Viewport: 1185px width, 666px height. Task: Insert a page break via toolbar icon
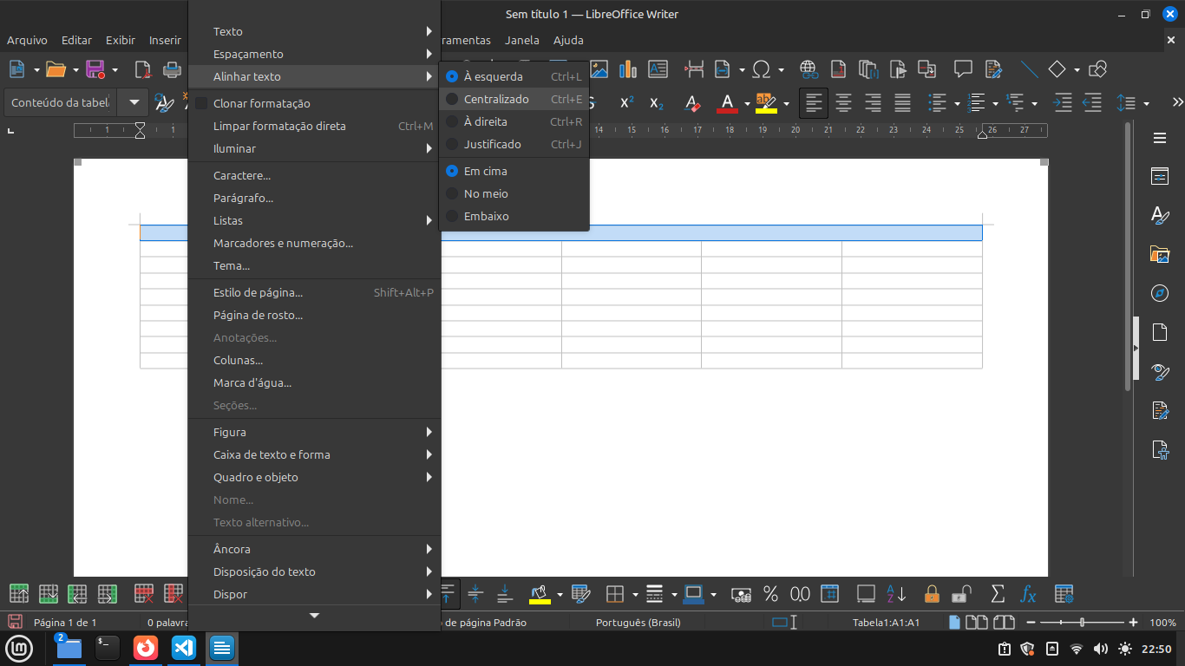[694, 69]
